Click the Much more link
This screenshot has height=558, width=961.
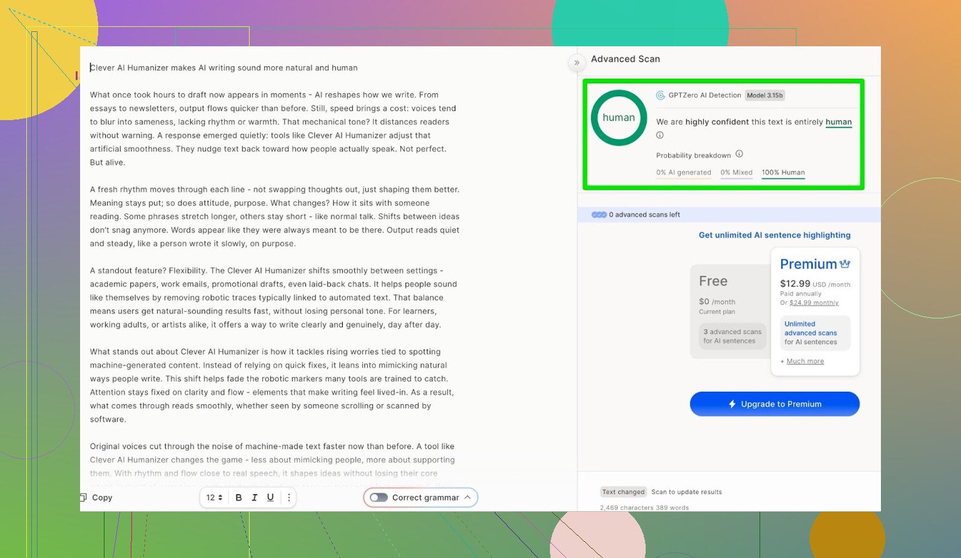coord(805,362)
